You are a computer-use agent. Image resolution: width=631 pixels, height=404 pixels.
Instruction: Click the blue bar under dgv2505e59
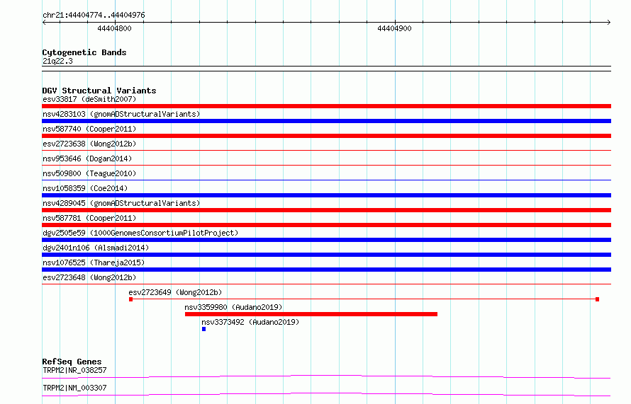point(326,240)
